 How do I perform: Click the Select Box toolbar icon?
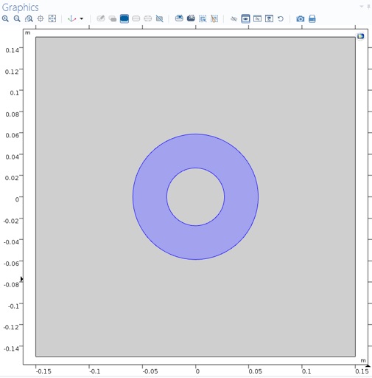pos(203,18)
